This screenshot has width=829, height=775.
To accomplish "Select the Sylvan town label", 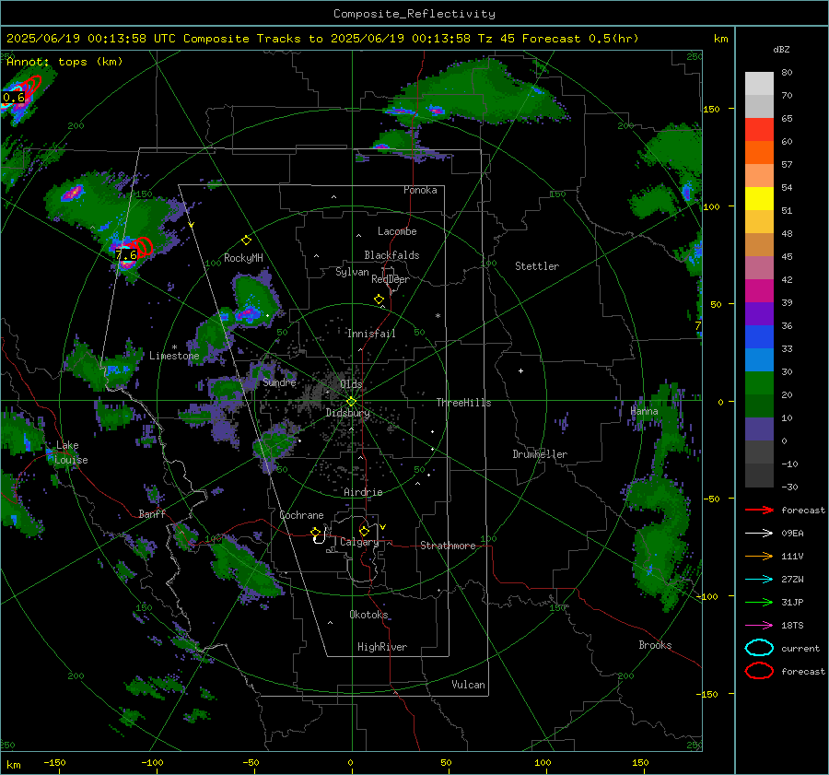I will point(352,272).
